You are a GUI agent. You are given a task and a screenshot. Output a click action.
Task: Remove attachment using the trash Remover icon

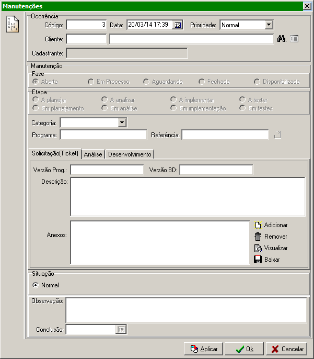click(271, 237)
